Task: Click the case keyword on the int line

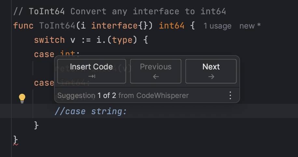Action: [44, 54]
